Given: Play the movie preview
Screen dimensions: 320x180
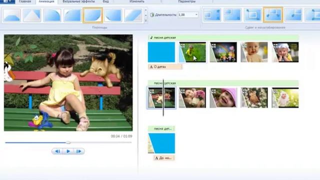Looking at the screenshot, I should tap(68, 151).
